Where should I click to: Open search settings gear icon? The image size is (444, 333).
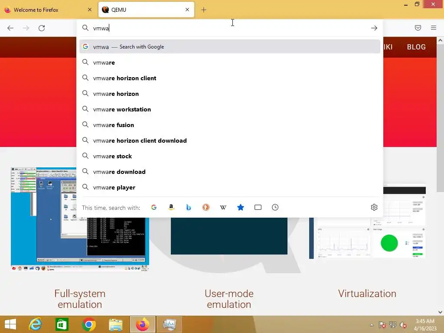pos(374,207)
